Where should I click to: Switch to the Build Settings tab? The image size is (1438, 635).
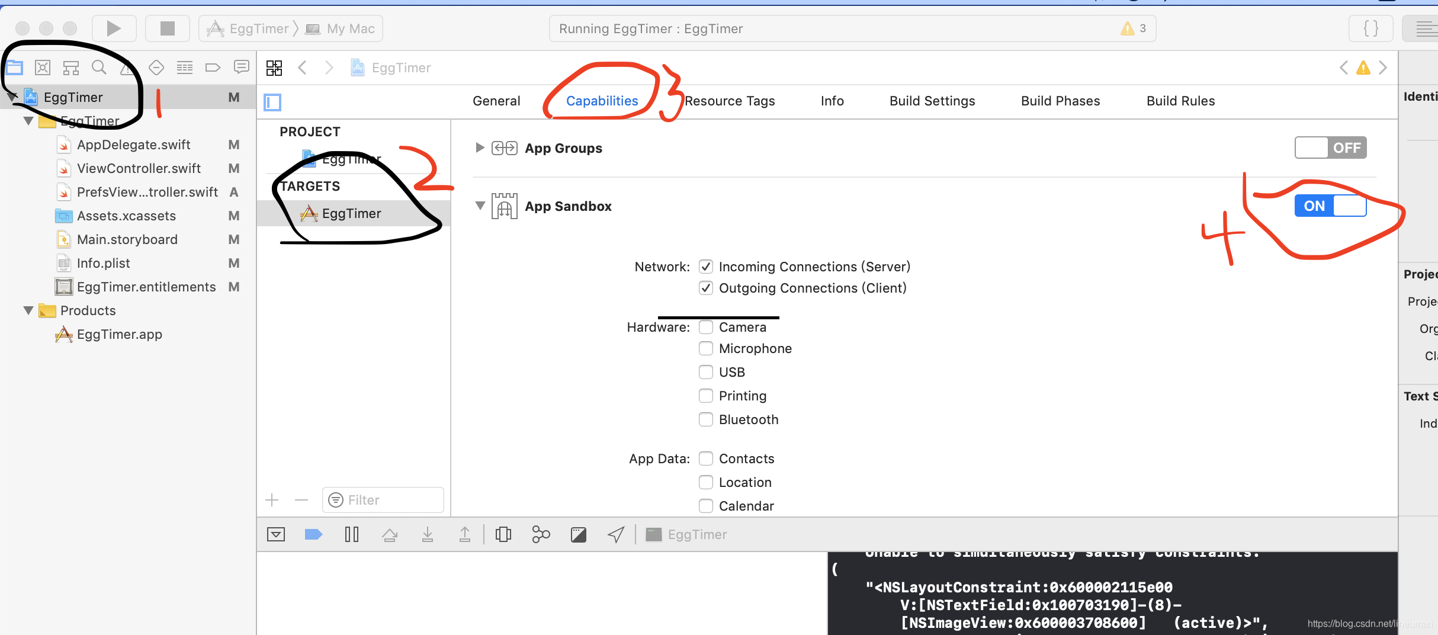pos(932,101)
